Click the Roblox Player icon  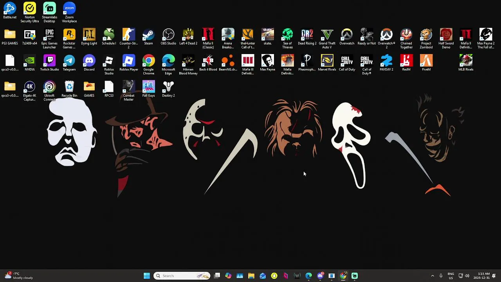tap(129, 63)
